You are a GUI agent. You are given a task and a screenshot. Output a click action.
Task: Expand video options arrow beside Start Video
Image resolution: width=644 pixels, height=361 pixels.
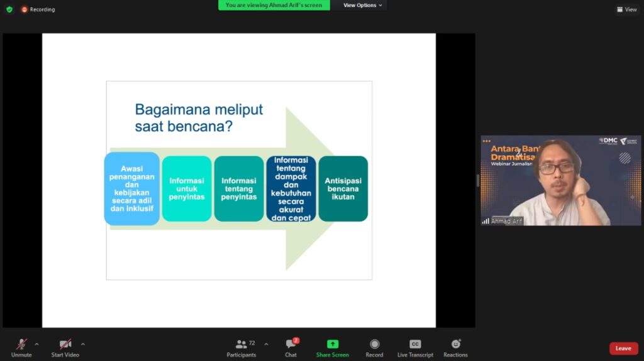(83, 344)
